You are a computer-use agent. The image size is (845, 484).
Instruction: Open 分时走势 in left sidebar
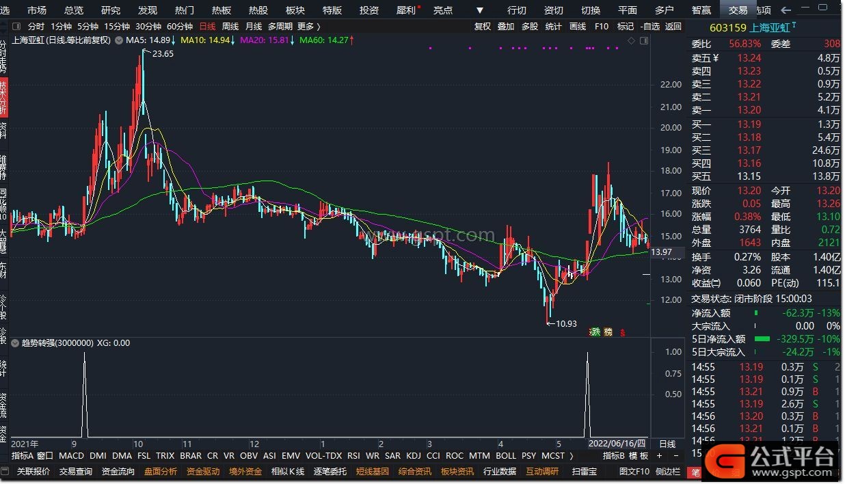click(3, 57)
